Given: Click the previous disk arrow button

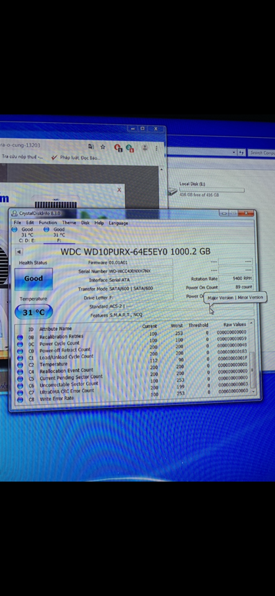Looking at the screenshot, I should (x=19, y=251).
